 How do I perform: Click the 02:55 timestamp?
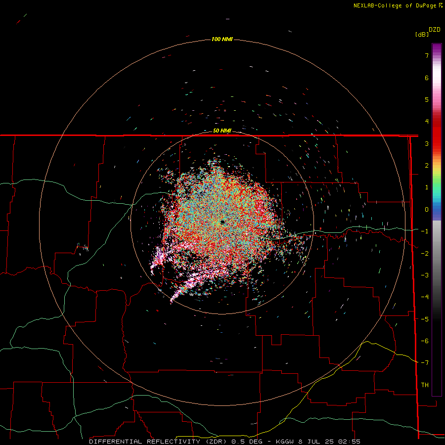point(349,442)
